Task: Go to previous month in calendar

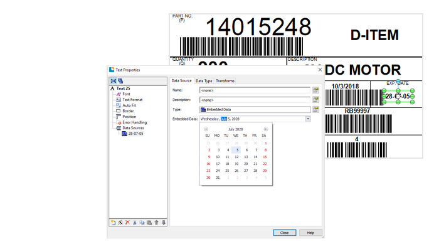Action: coord(206,129)
